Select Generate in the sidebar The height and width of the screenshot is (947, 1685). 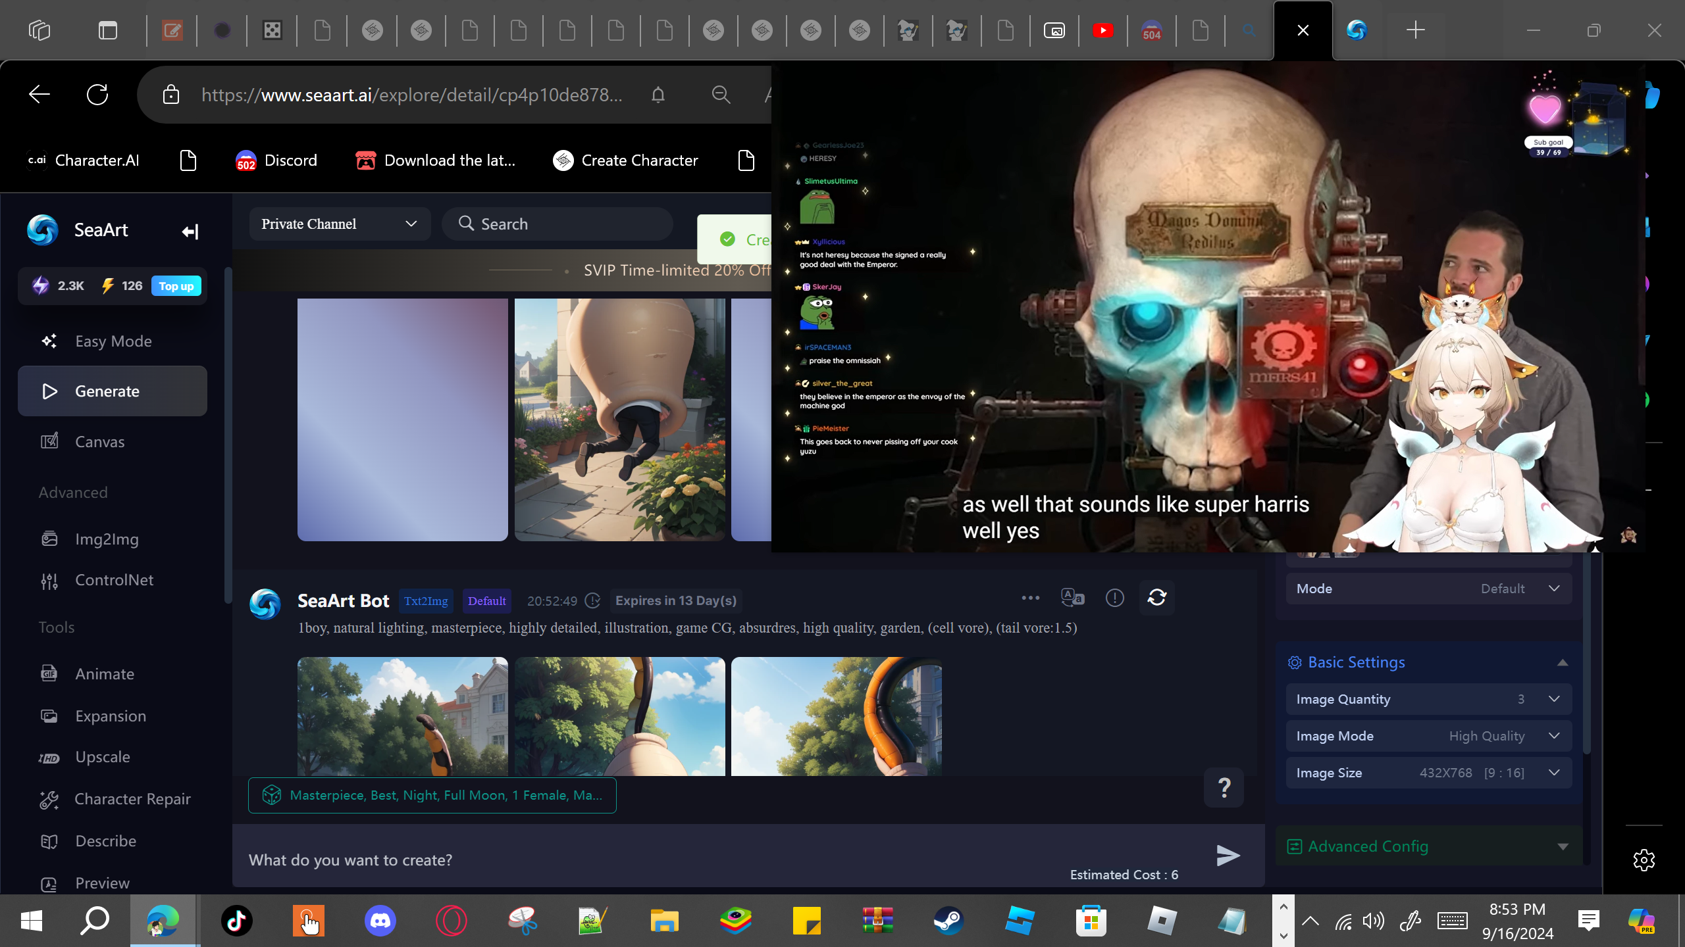(113, 391)
